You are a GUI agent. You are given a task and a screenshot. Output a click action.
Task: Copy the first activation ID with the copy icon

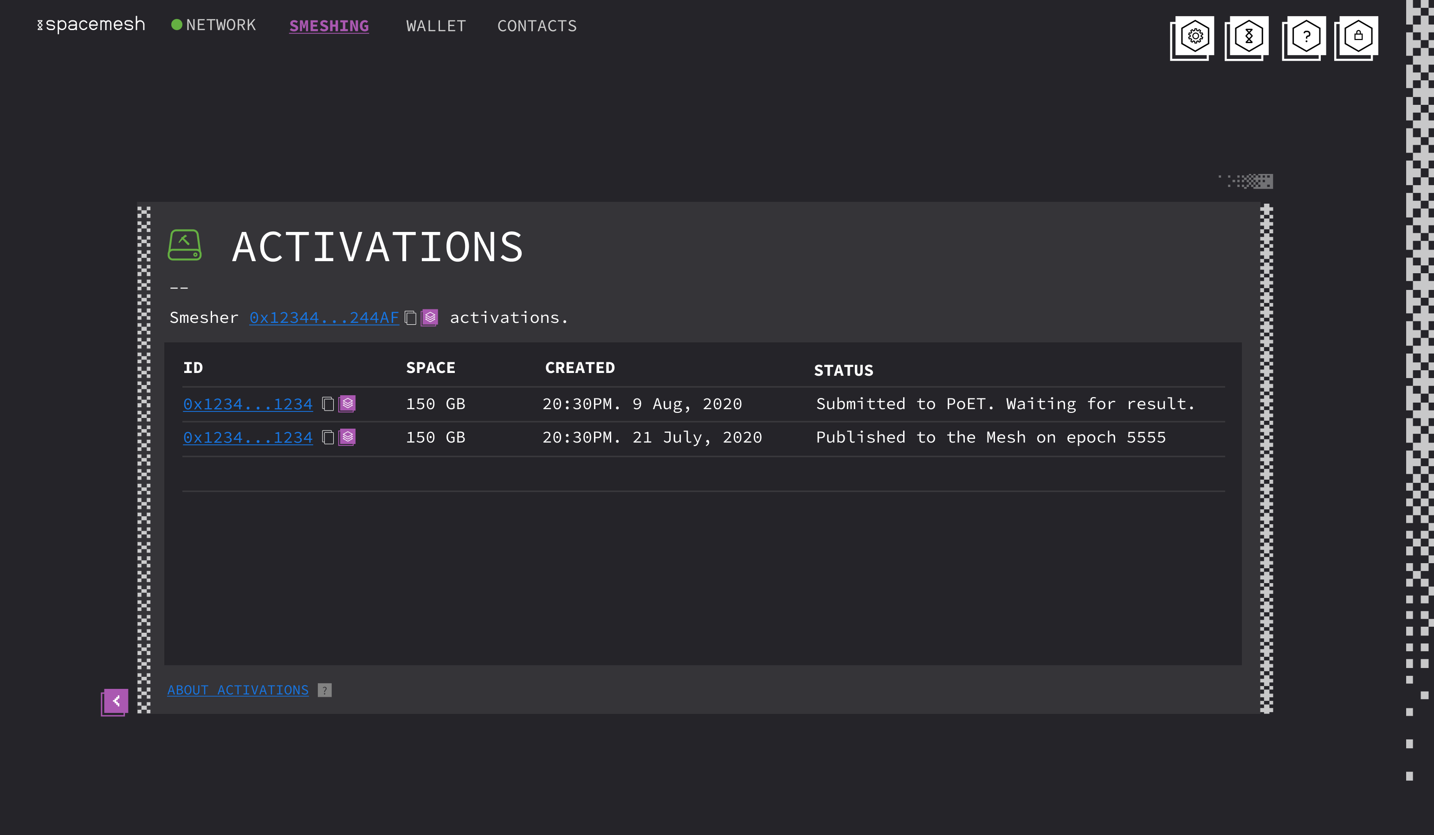coord(327,404)
